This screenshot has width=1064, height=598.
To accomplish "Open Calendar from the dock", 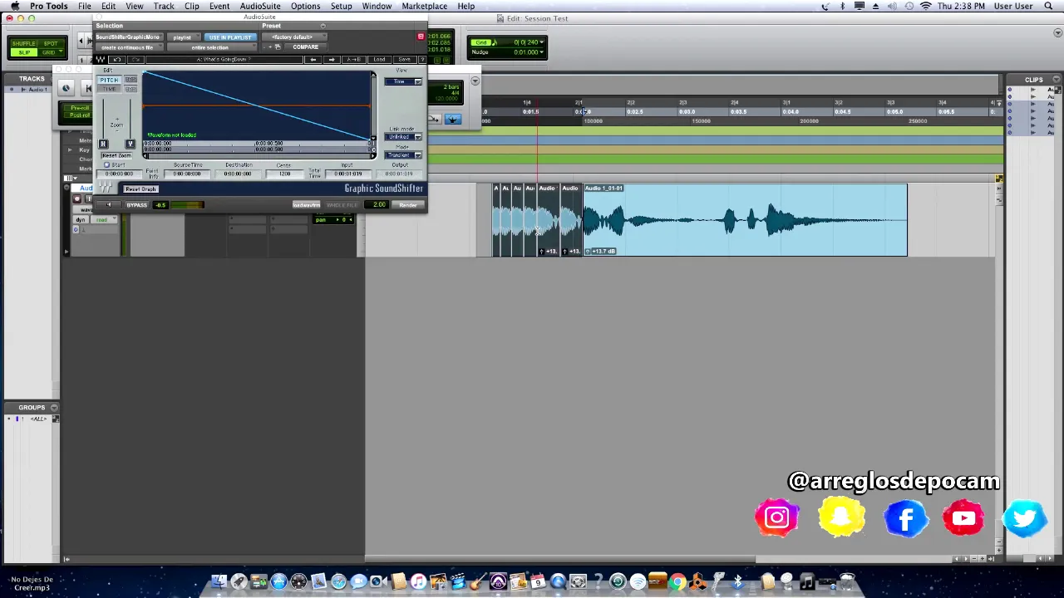I will (x=538, y=581).
